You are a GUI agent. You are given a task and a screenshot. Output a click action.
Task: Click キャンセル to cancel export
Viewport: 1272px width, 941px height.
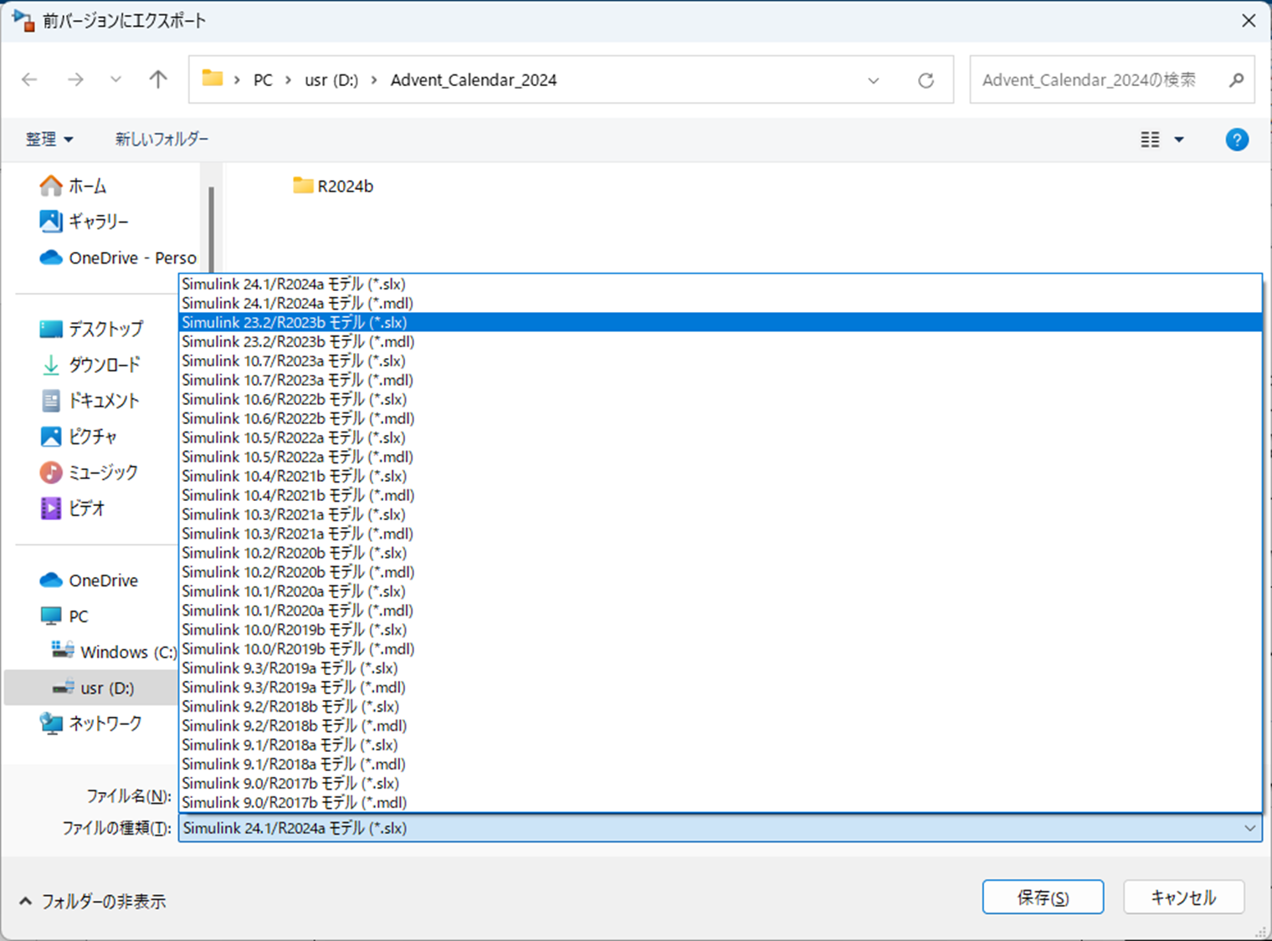click(x=1183, y=898)
